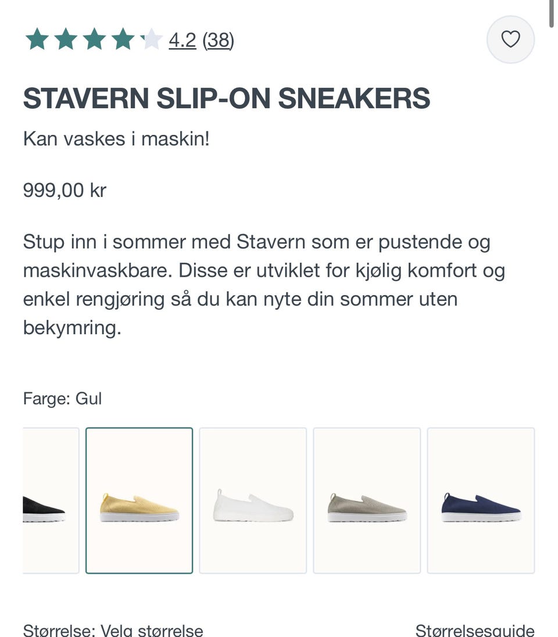Click the product description paragraph
Image resolution: width=558 pixels, height=637 pixels.
[264, 285]
